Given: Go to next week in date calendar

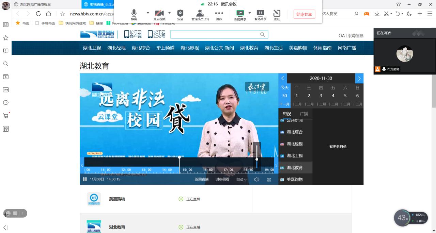Looking at the screenshot, I should pos(359,78).
